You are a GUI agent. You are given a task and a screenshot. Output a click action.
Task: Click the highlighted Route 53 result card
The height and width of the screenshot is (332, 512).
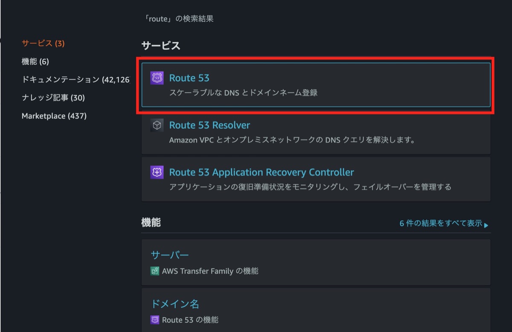point(316,84)
